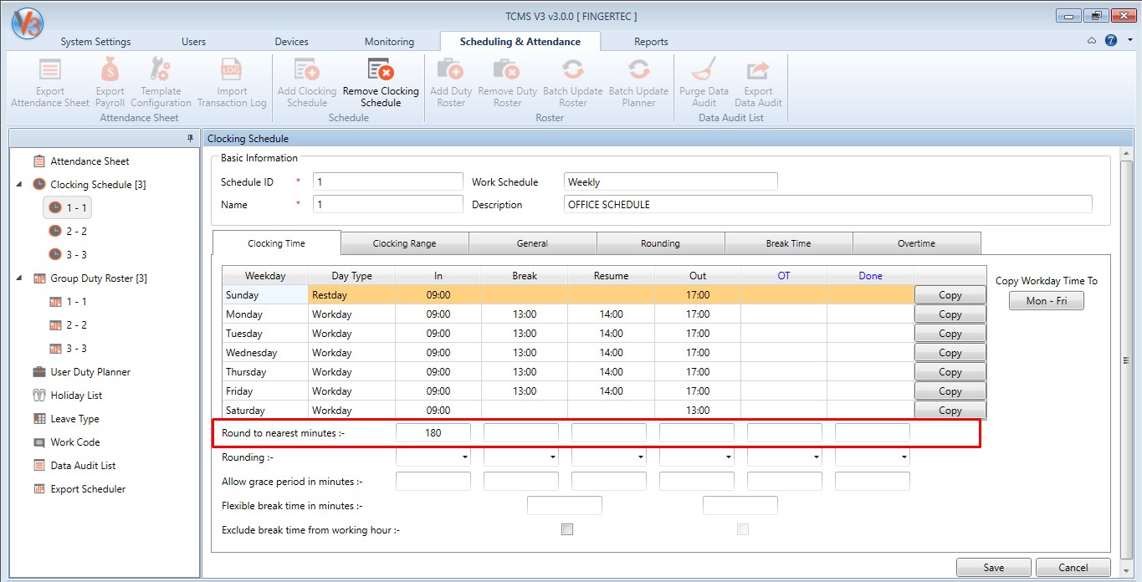Select group duty roster 2 - 2
The width and height of the screenshot is (1142, 582).
(x=68, y=324)
